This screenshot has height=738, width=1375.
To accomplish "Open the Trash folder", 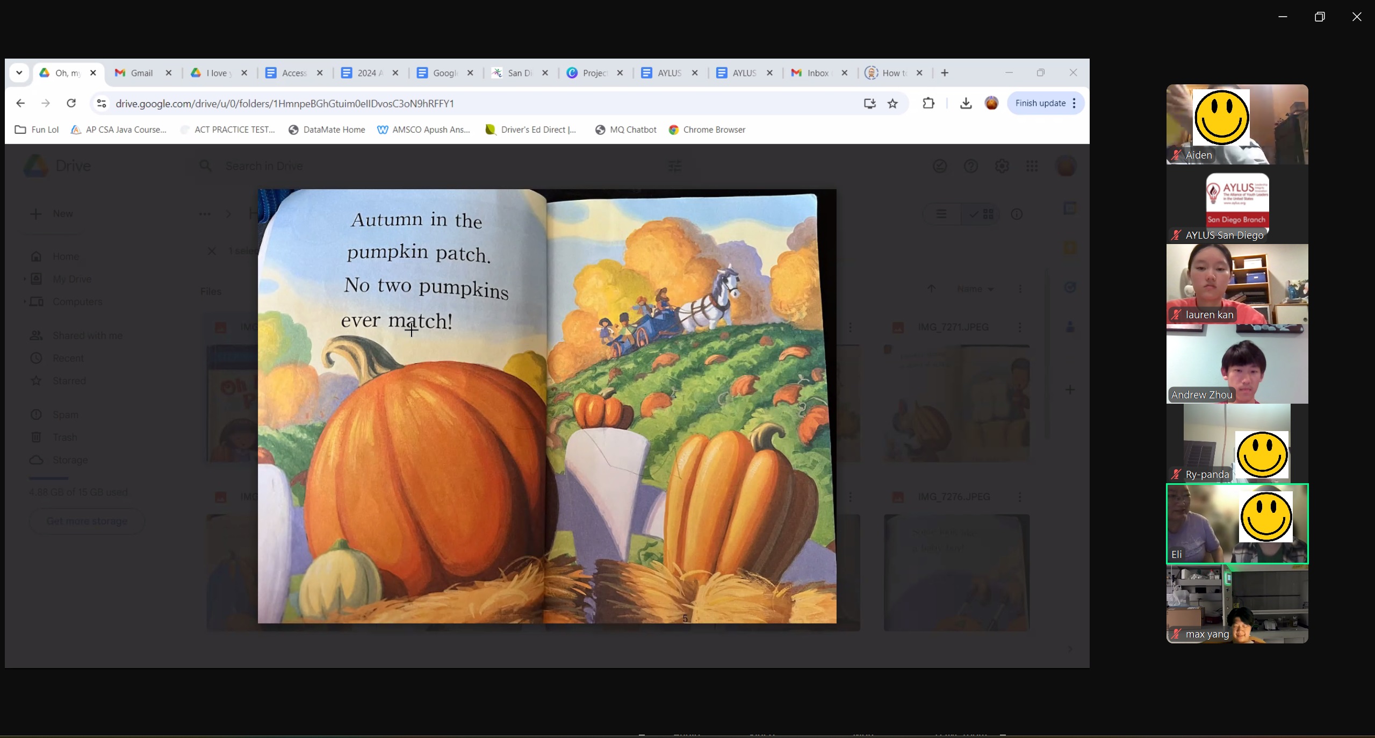I will [54, 437].
